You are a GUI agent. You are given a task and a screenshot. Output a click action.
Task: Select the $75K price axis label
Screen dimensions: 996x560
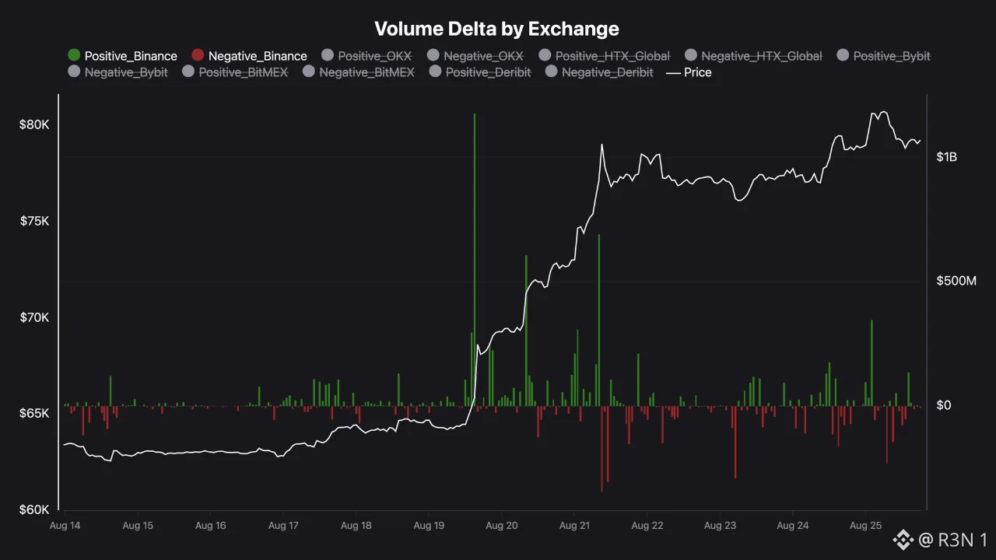(34, 221)
